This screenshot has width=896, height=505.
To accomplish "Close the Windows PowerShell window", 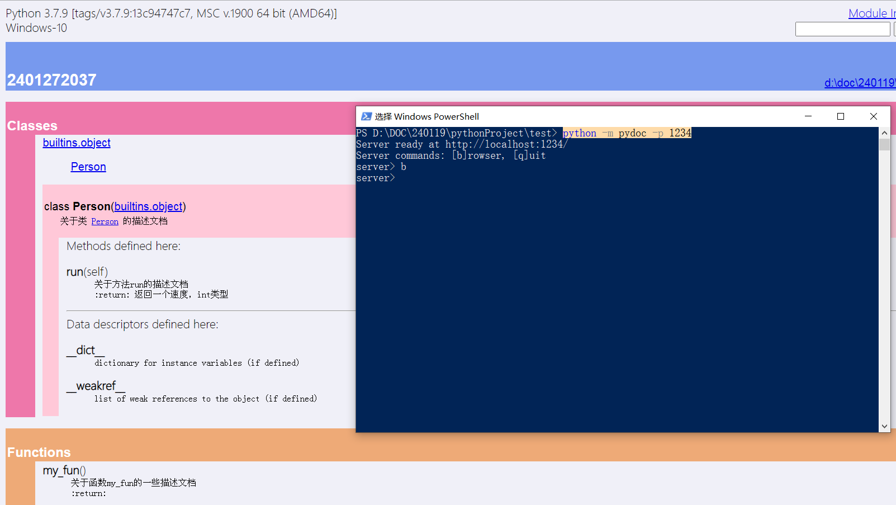I will pos(874,116).
